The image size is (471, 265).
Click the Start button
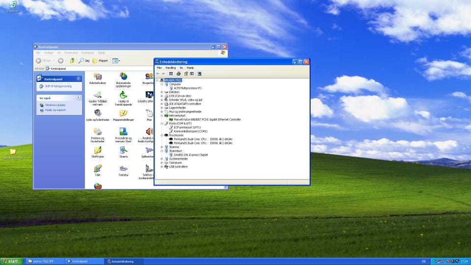11,262
